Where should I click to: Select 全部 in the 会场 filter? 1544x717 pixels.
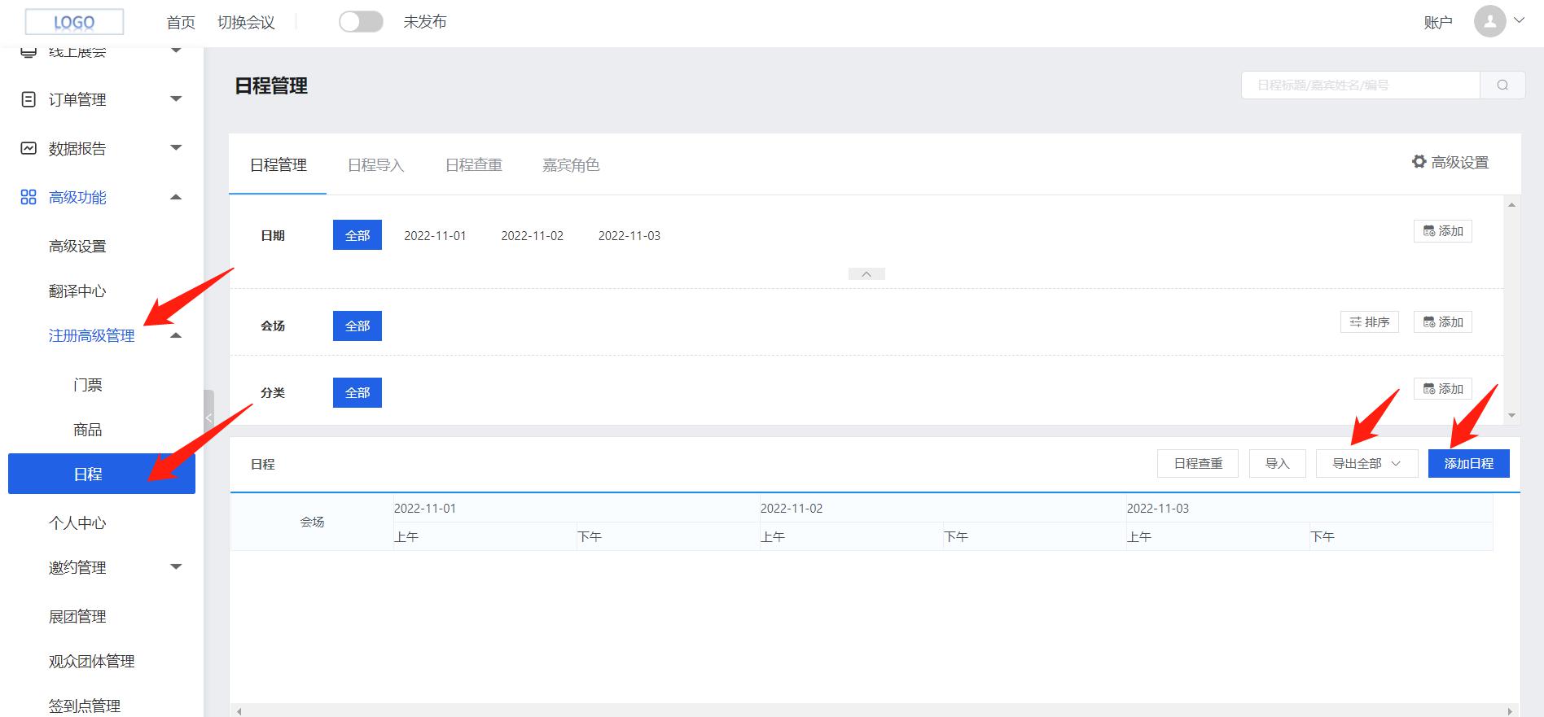point(357,326)
